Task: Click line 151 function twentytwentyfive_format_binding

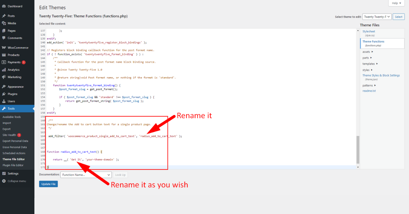Action: [x=87, y=85]
